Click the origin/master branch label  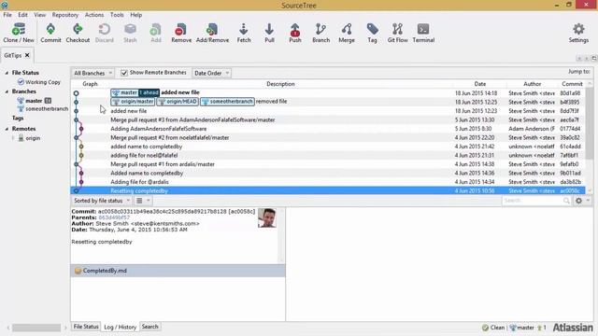click(x=133, y=102)
